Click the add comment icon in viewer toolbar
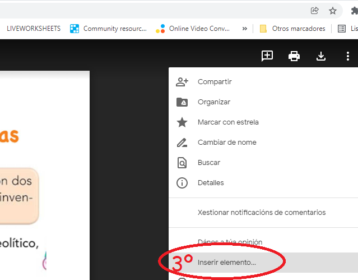This screenshot has width=358, height=280. point(267,56)
